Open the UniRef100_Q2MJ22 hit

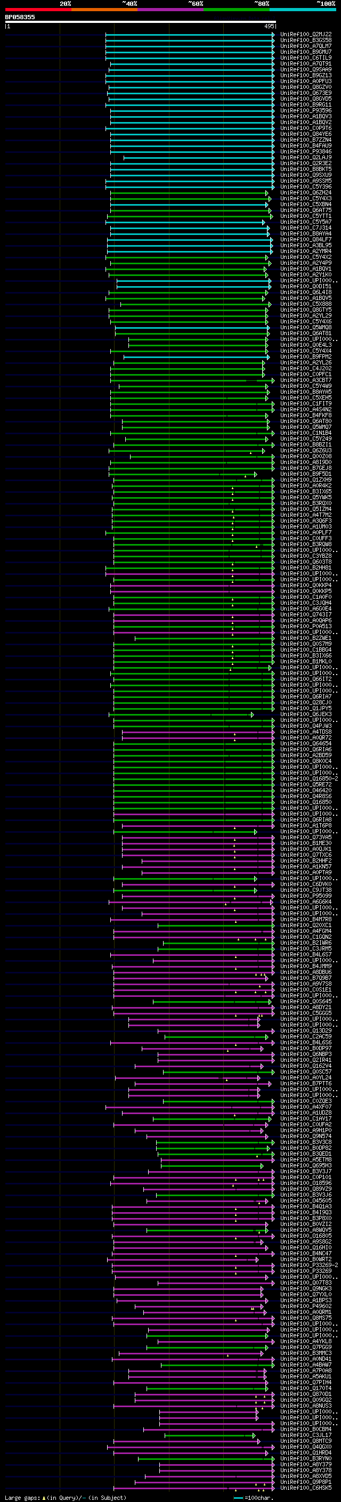click(x=306, y=35)
